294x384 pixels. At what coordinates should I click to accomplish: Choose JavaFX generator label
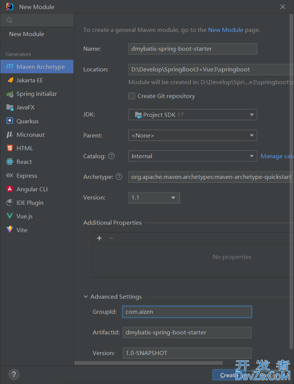pos(25,107)
